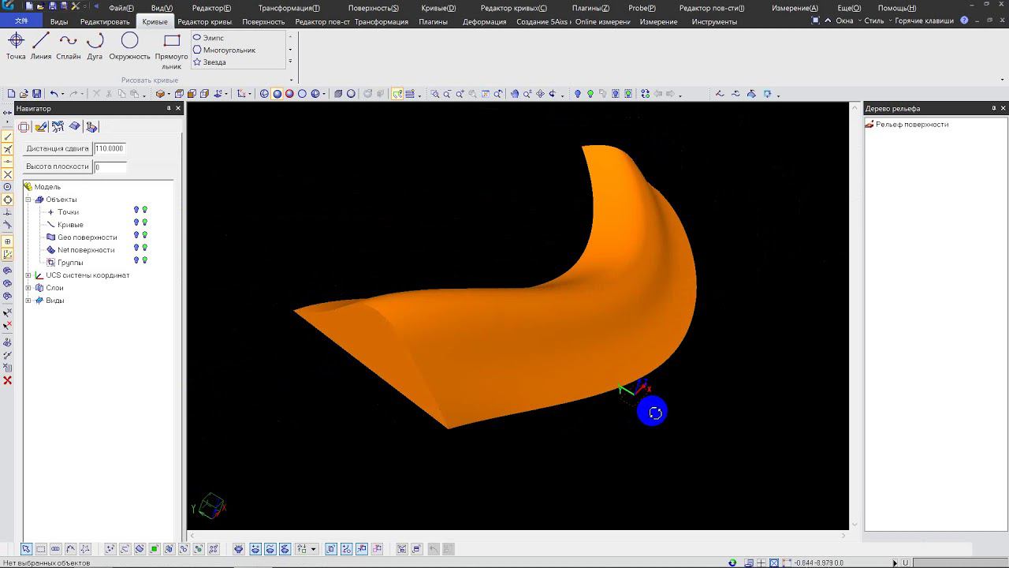Click the Высота плоскости button

[x=58, y=166]
